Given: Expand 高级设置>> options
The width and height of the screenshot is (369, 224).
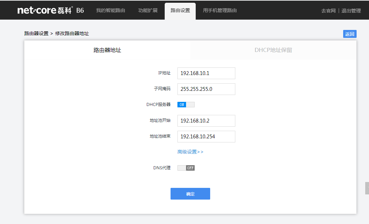Looking at the screenshot, I should tap(190, 152).
